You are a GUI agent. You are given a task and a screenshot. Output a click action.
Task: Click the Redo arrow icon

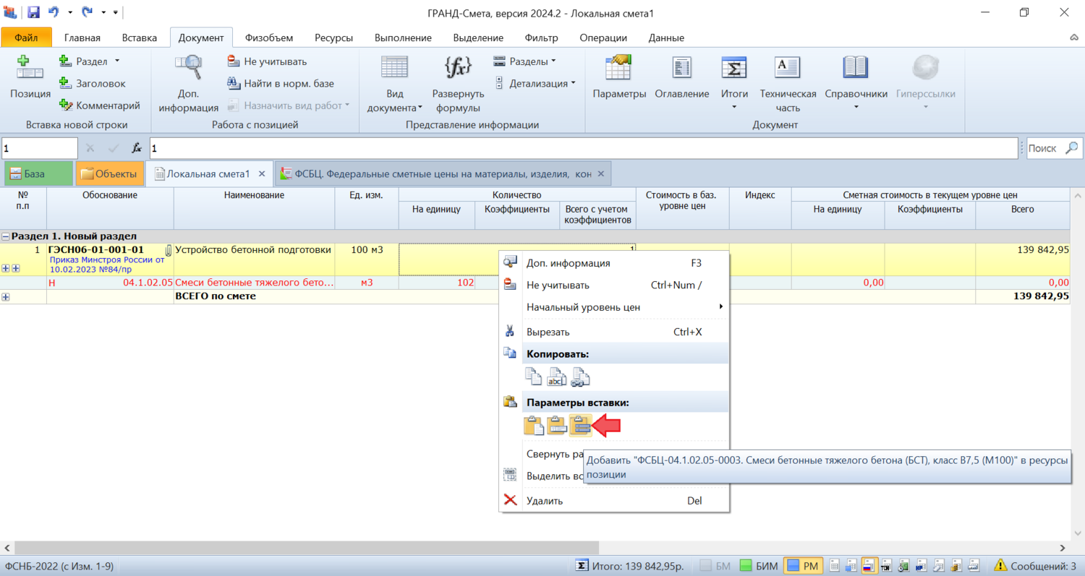[x=88, y=12]
